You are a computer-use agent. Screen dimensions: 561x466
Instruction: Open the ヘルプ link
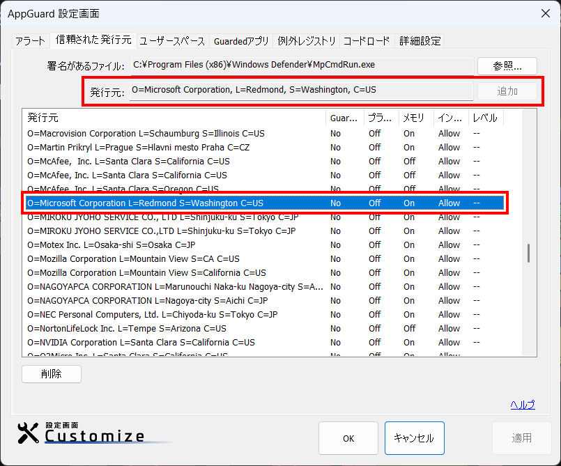click(x=522, y=405)
